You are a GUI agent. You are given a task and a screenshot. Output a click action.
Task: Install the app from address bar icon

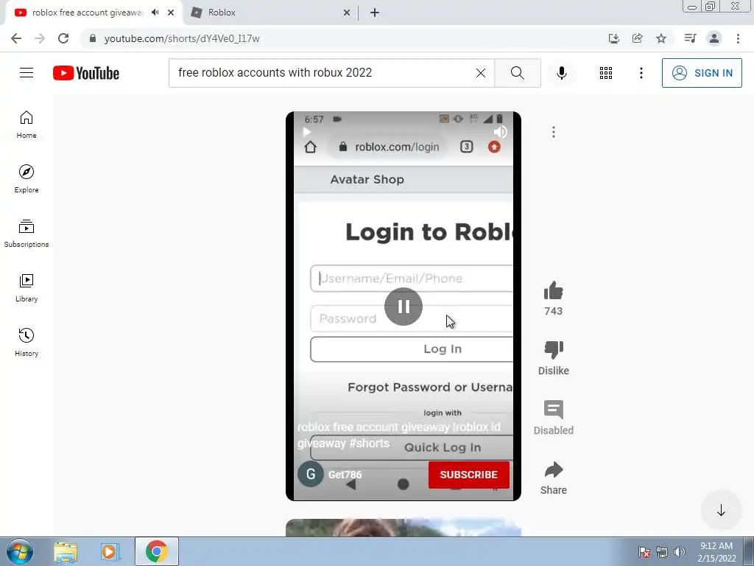pos(613,38)
